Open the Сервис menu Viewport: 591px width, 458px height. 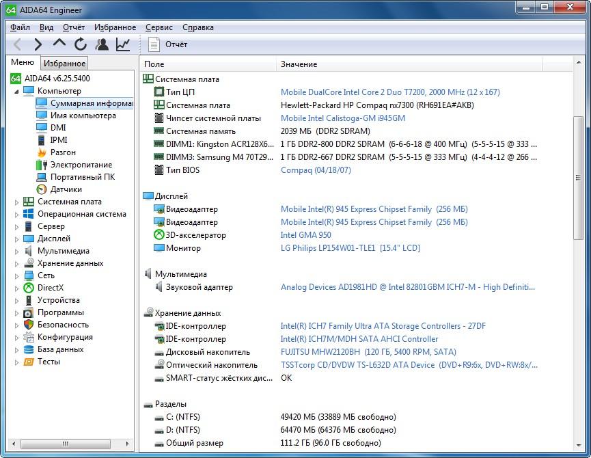[x=159, y=27]
